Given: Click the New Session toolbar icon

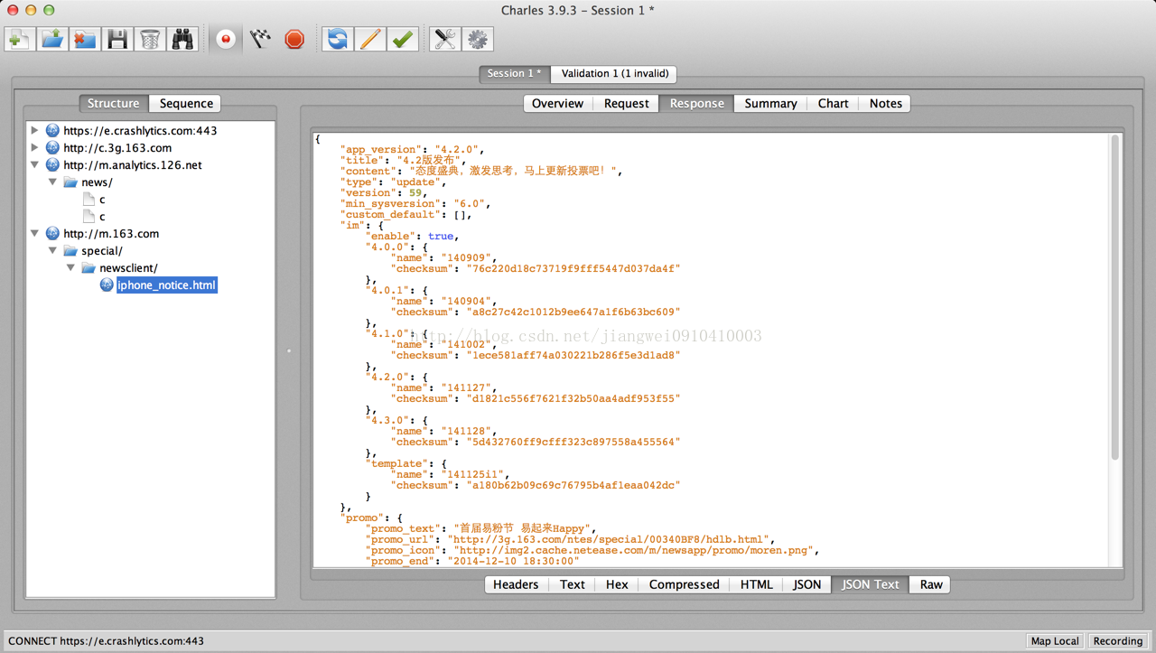Looking at the screenshot, I should (20, 39).
